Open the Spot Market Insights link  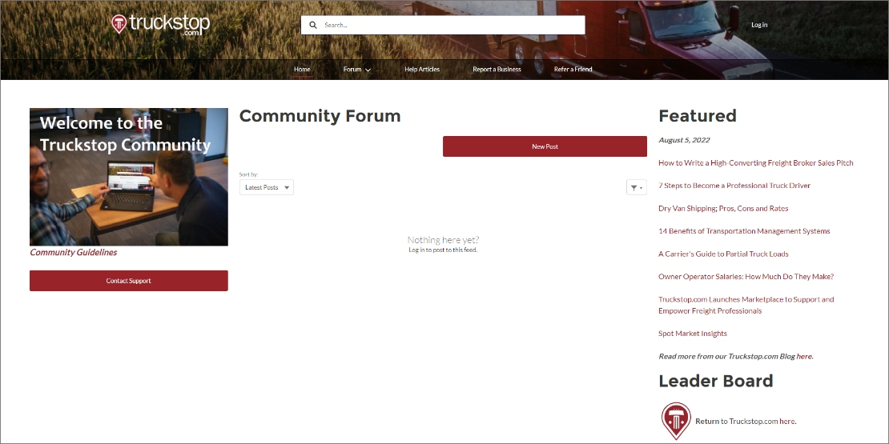click(x=692, y=334)
